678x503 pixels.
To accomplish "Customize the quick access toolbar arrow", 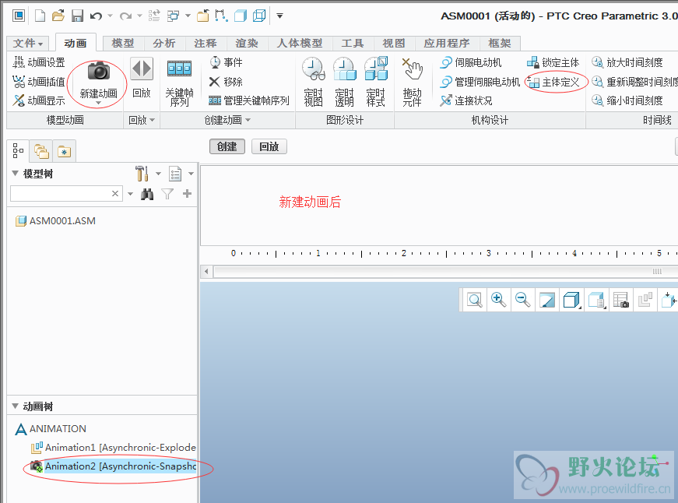I will coord(279,16).
